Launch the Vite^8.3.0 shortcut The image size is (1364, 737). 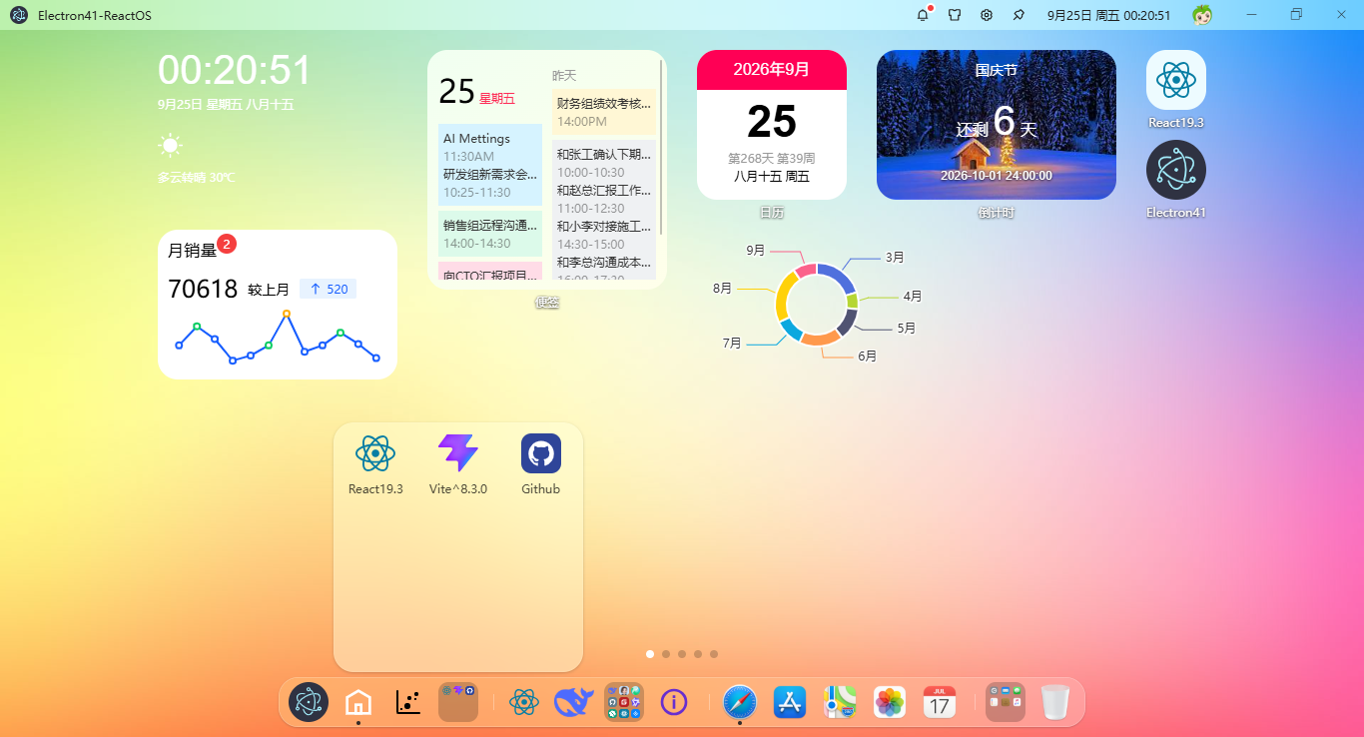pyautogui.click(x=458, y=464)
